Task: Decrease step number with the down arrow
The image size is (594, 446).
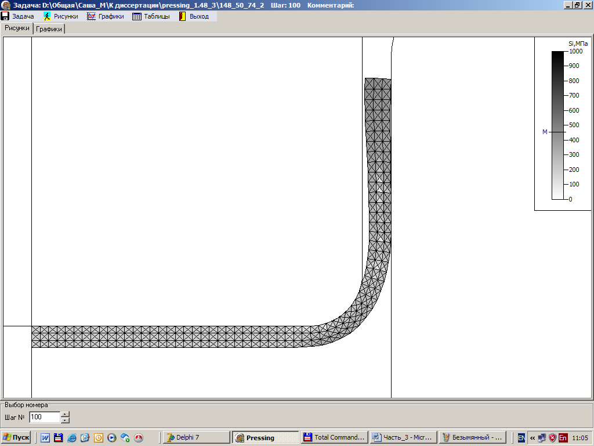Action: click(65, 420)
